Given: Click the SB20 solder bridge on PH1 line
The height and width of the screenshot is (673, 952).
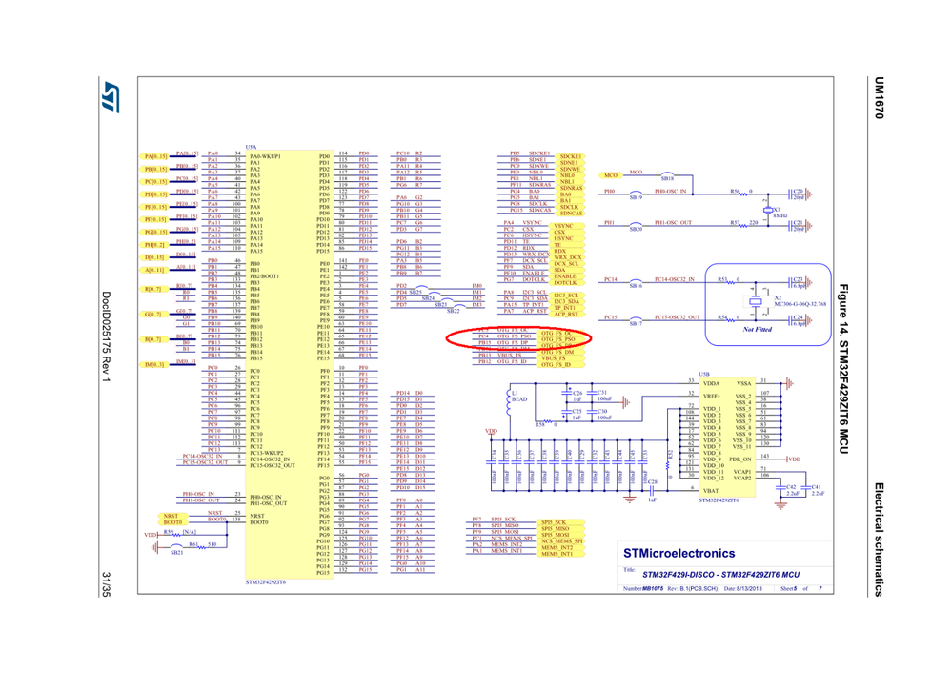Looking at the screenshot, I should point(636,225).
